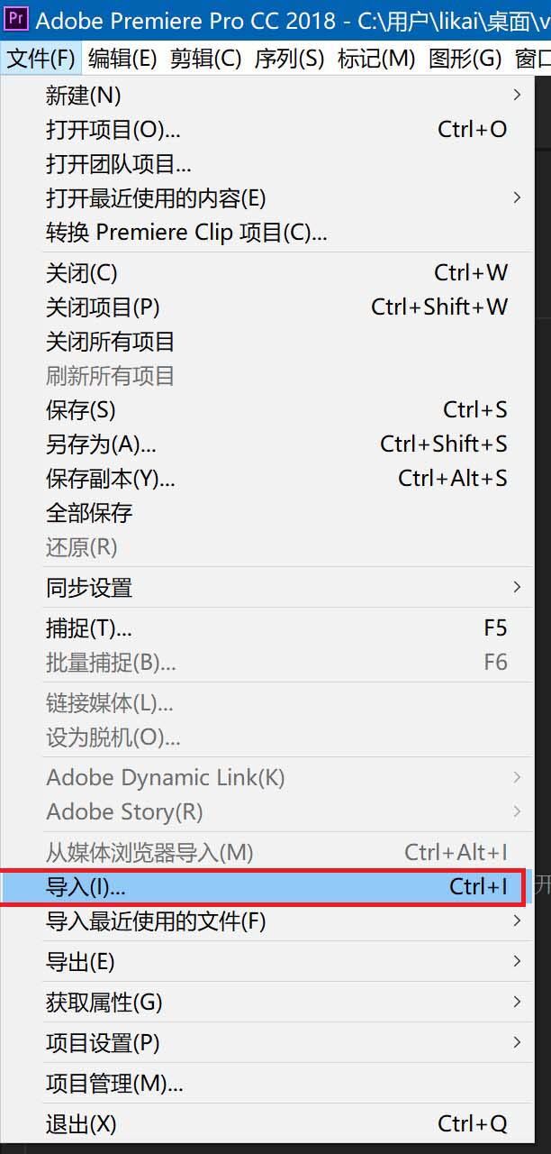Click 退出(X) to quit Premiere
This screenshot has width=551, height=1154.
(83, 1124)
